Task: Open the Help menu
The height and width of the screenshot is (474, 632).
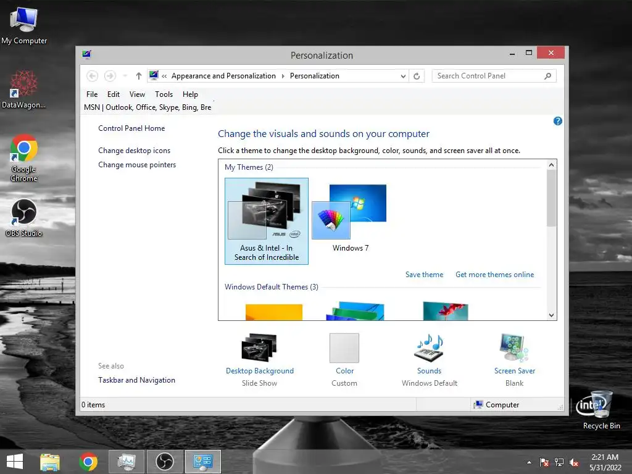Action: point(190,94)
